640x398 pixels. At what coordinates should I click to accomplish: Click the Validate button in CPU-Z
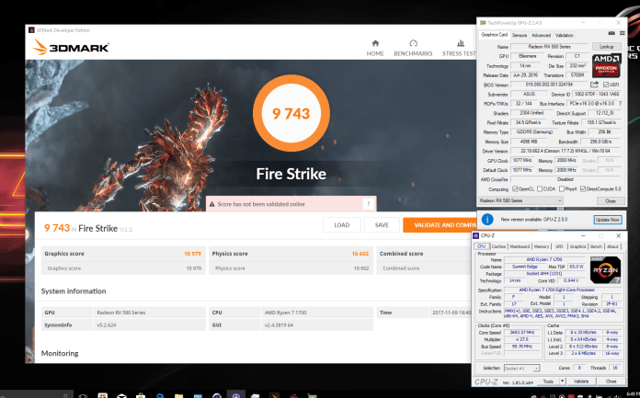[x=581, y=381]
